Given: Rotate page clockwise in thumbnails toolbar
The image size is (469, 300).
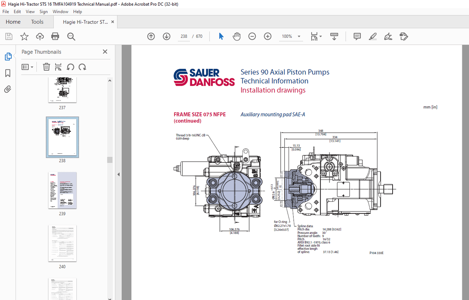Looking at the screenshot, I should click(x=82, y=67).
